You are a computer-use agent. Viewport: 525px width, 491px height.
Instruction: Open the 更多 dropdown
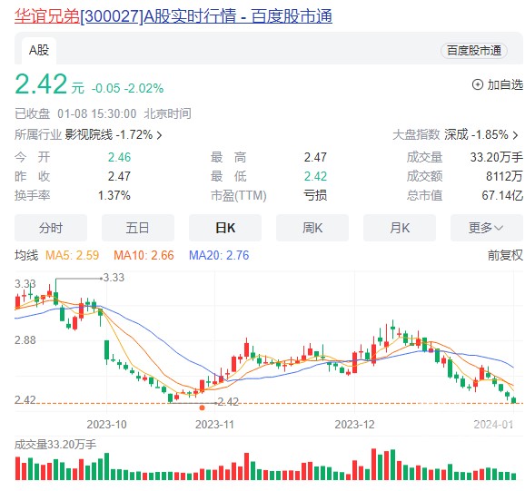tap(487, 228)
